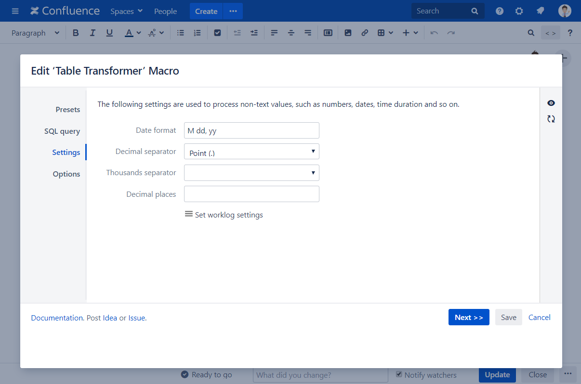
Task: Expand the Decimal separator dropdown
Action: point(251,152)
